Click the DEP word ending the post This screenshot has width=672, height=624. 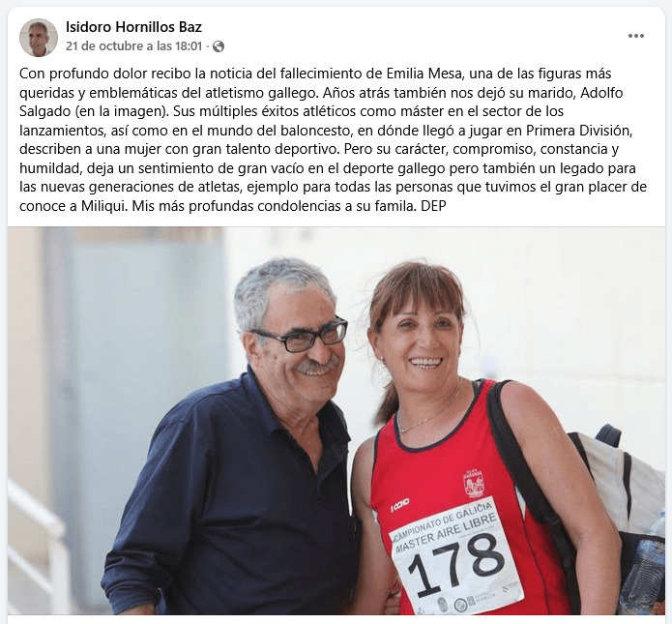pos(433,206)
